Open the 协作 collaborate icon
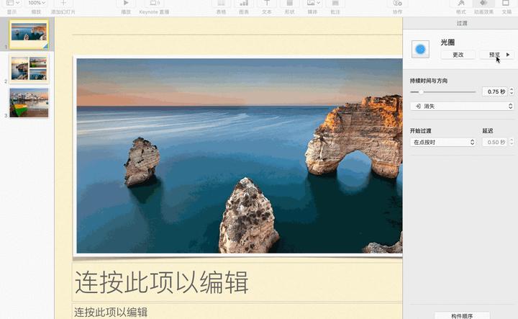The width and height of the screenshot is (518, 319). point(397,3)
